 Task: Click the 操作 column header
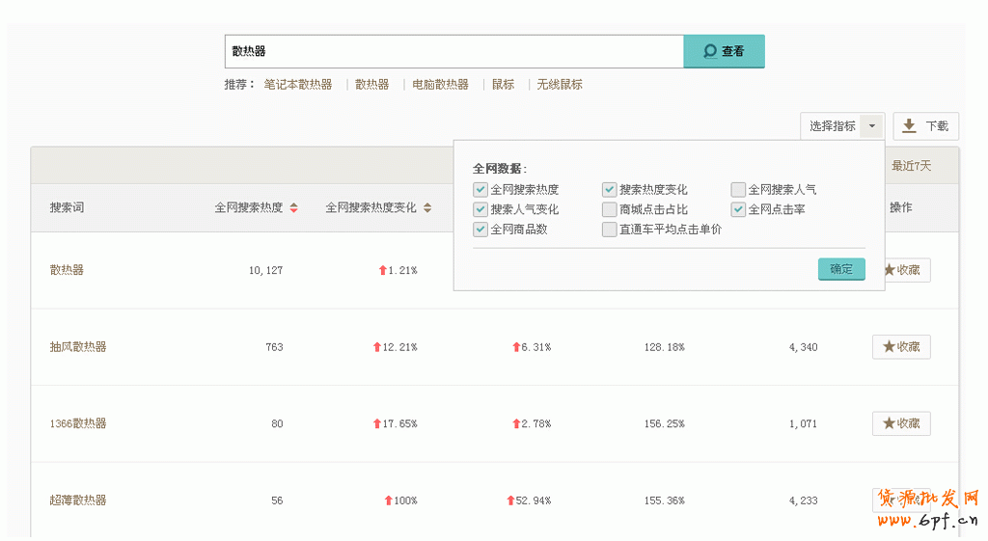coord(901,208)
